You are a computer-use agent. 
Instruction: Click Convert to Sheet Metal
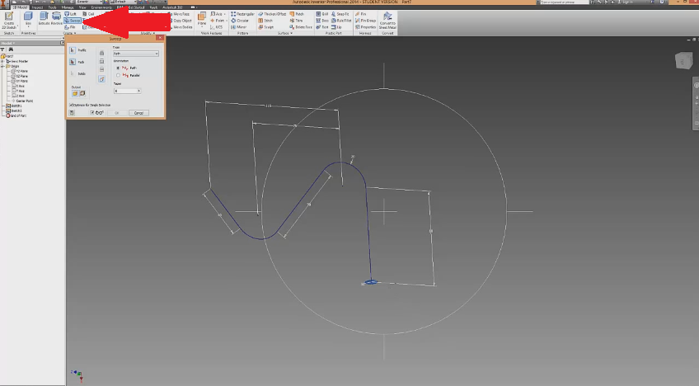click(x=387, y=21)
